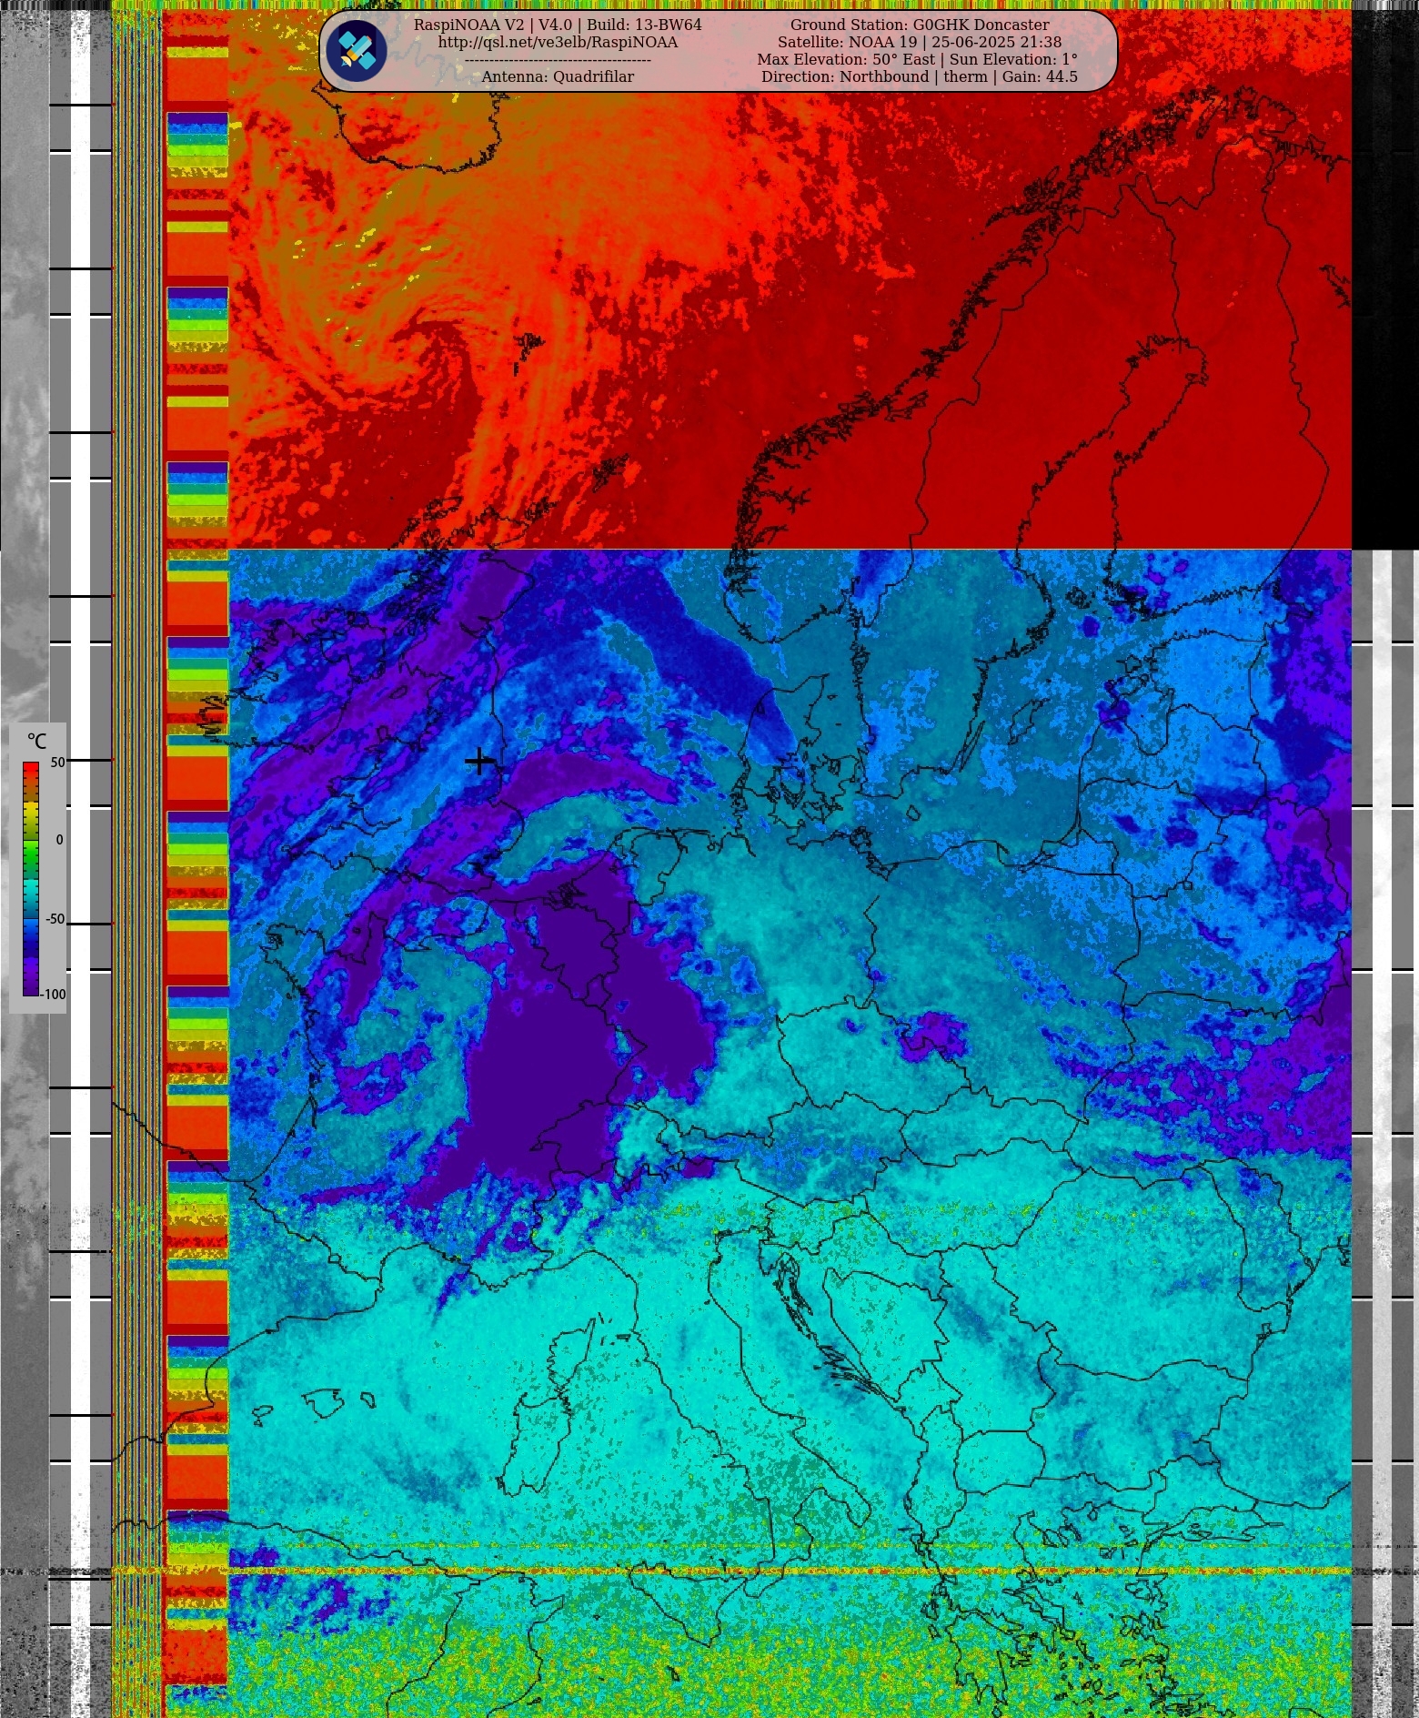Screen dimensions: 1419x1718
Task: Click the 'Max Elevation: 50° East' line
Action: point(918,60)
